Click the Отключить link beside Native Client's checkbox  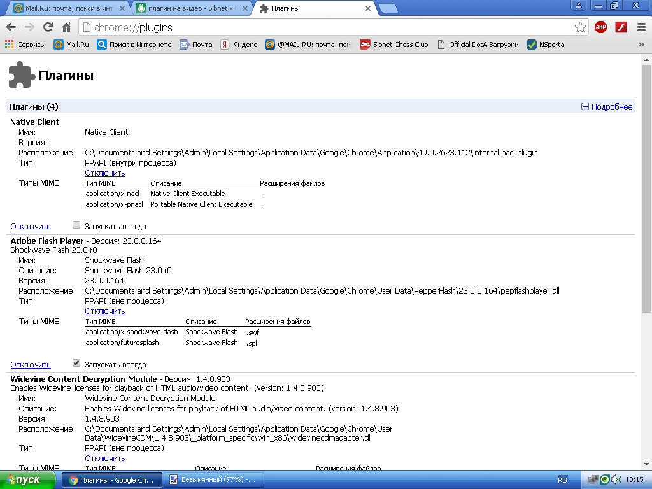pyautogui.click(x=31, y=227)
